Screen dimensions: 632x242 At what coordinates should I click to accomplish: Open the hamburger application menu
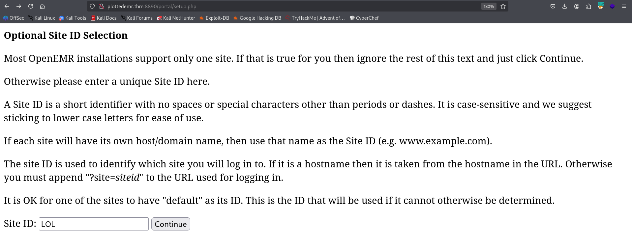pos(624,6)
